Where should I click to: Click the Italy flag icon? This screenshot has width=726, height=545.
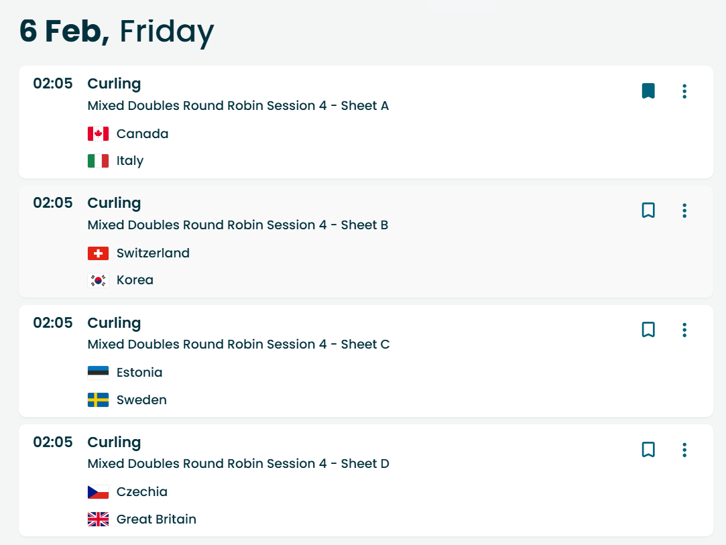(x=98, y=161)
